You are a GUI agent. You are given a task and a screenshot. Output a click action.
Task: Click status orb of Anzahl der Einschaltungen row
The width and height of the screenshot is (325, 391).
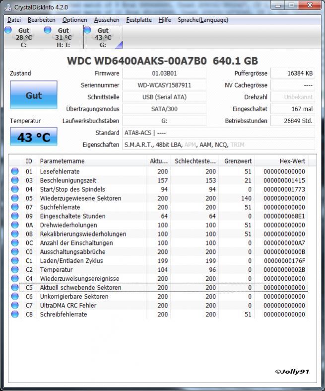coord(15,242)
